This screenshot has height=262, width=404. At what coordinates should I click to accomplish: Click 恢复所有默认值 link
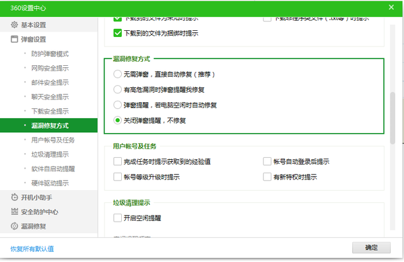(32, 249)
